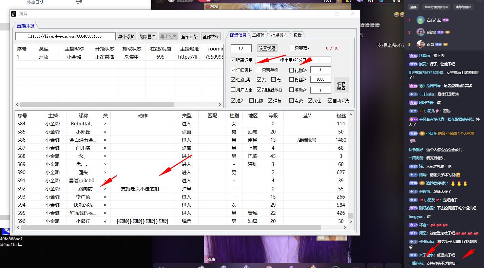Click right arrow of the streamer list scrollbar
The height and width of the screenshot is (268, 484).
[x=221, y=105]
